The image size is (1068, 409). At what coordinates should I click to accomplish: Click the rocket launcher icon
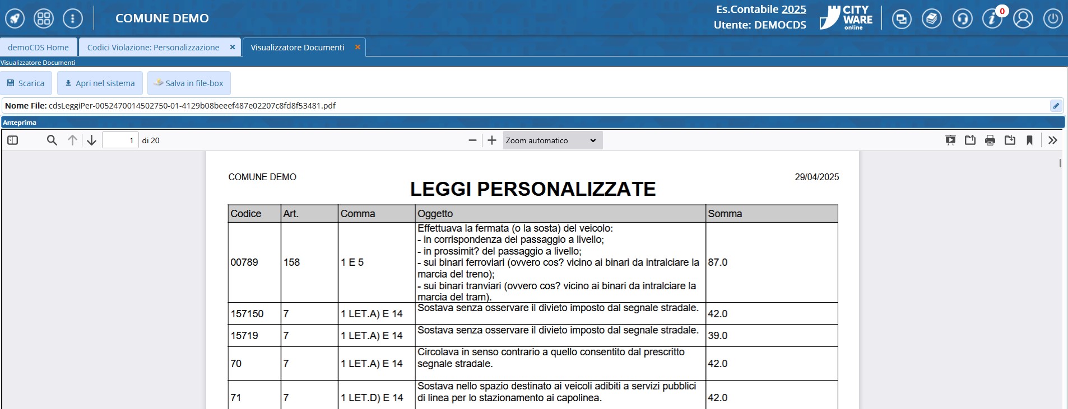[15, 18]
